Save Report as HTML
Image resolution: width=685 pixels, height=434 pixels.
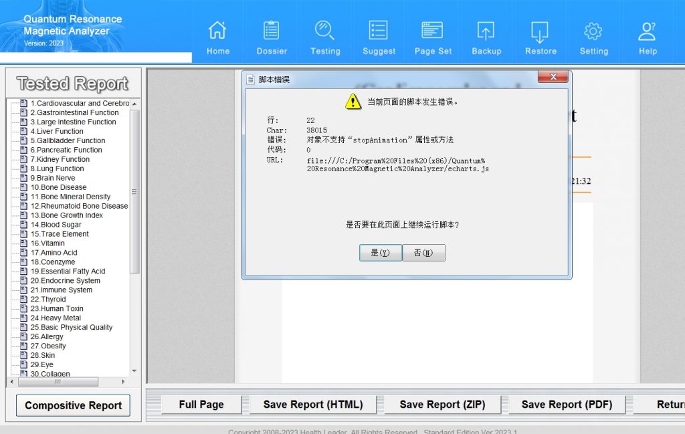coord(313,405)
